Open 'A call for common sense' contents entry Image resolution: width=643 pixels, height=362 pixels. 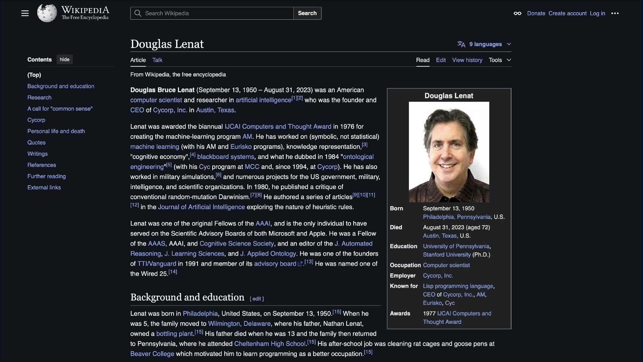click(60, 109)
